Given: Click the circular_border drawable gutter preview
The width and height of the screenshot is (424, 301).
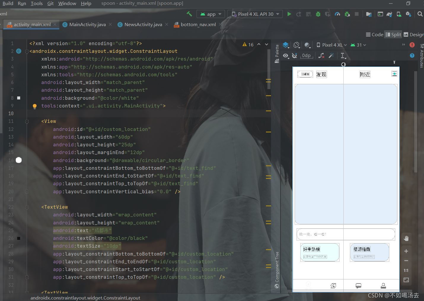Looking at the screenshot, I should click(x=19, y=160).
